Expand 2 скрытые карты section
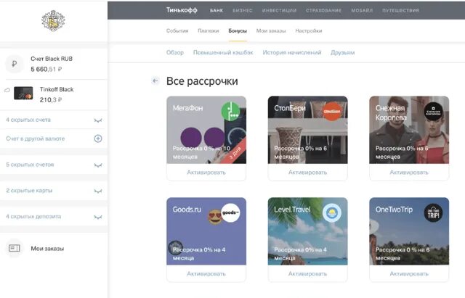465x298 pixels. click(x=54, y=191)
